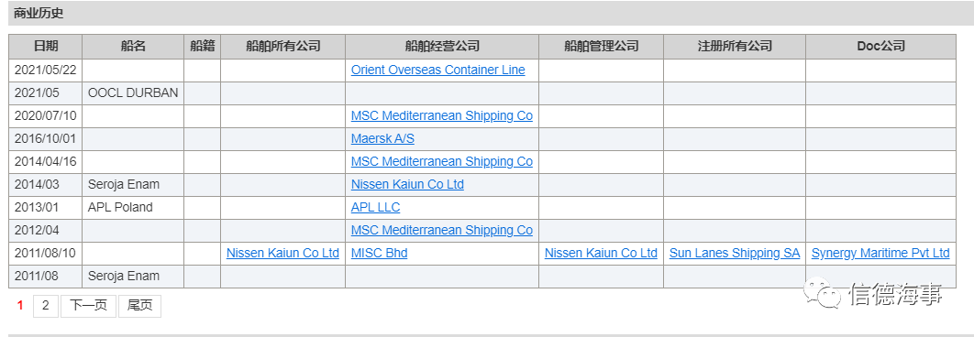Go to page 2 of results

tap(45, 305)
